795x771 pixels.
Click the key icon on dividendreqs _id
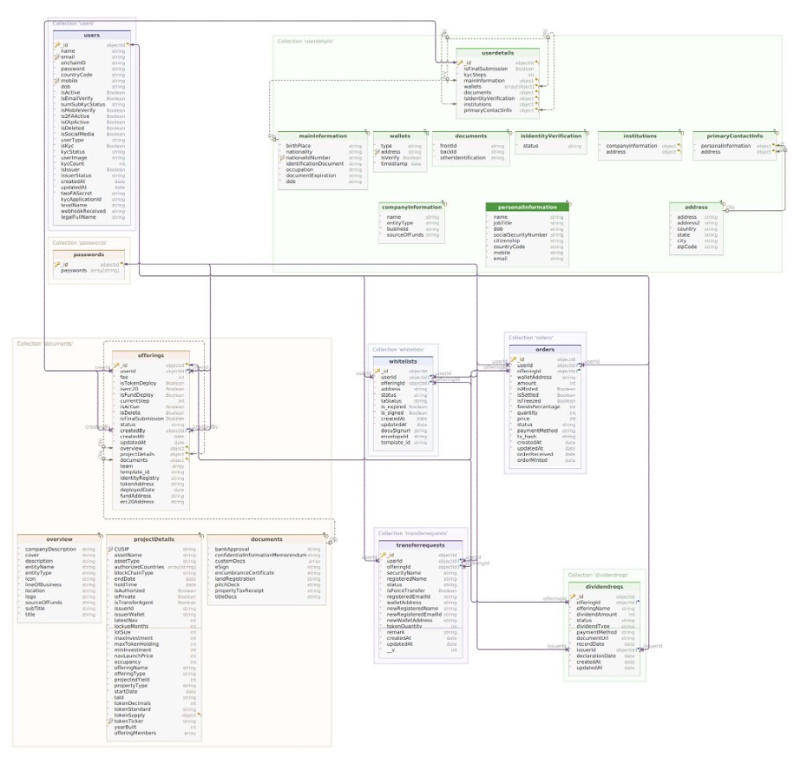tap(571, 596)
